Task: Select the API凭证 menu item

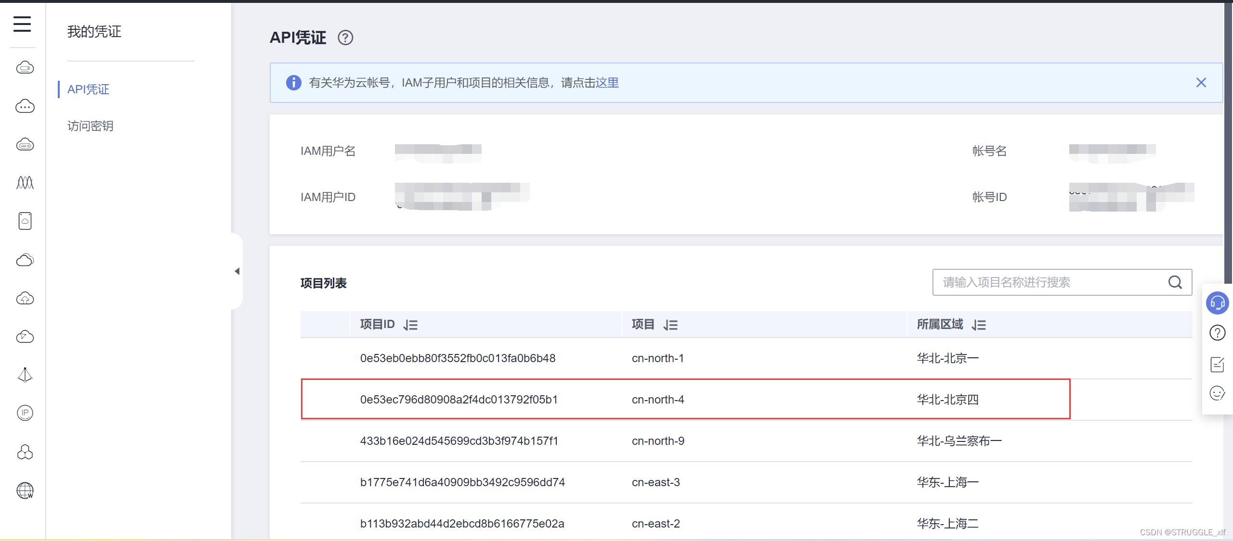Action: (88, 89)
